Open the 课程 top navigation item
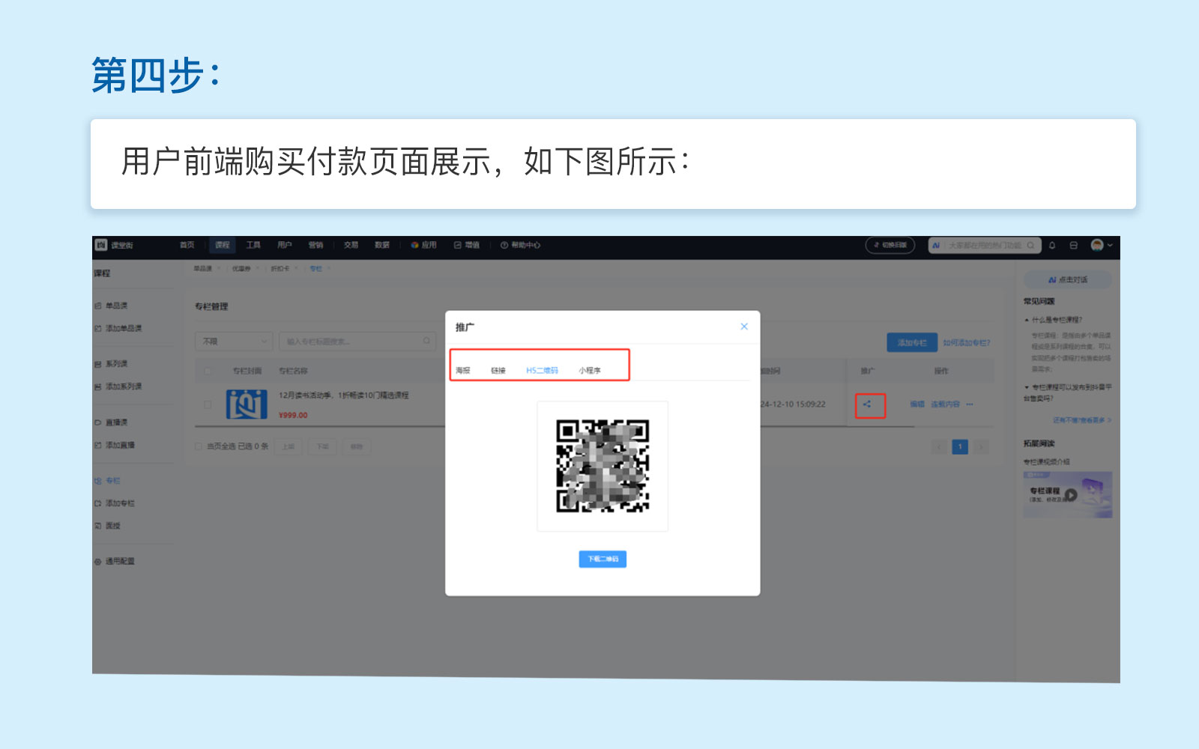 point(222,245)
